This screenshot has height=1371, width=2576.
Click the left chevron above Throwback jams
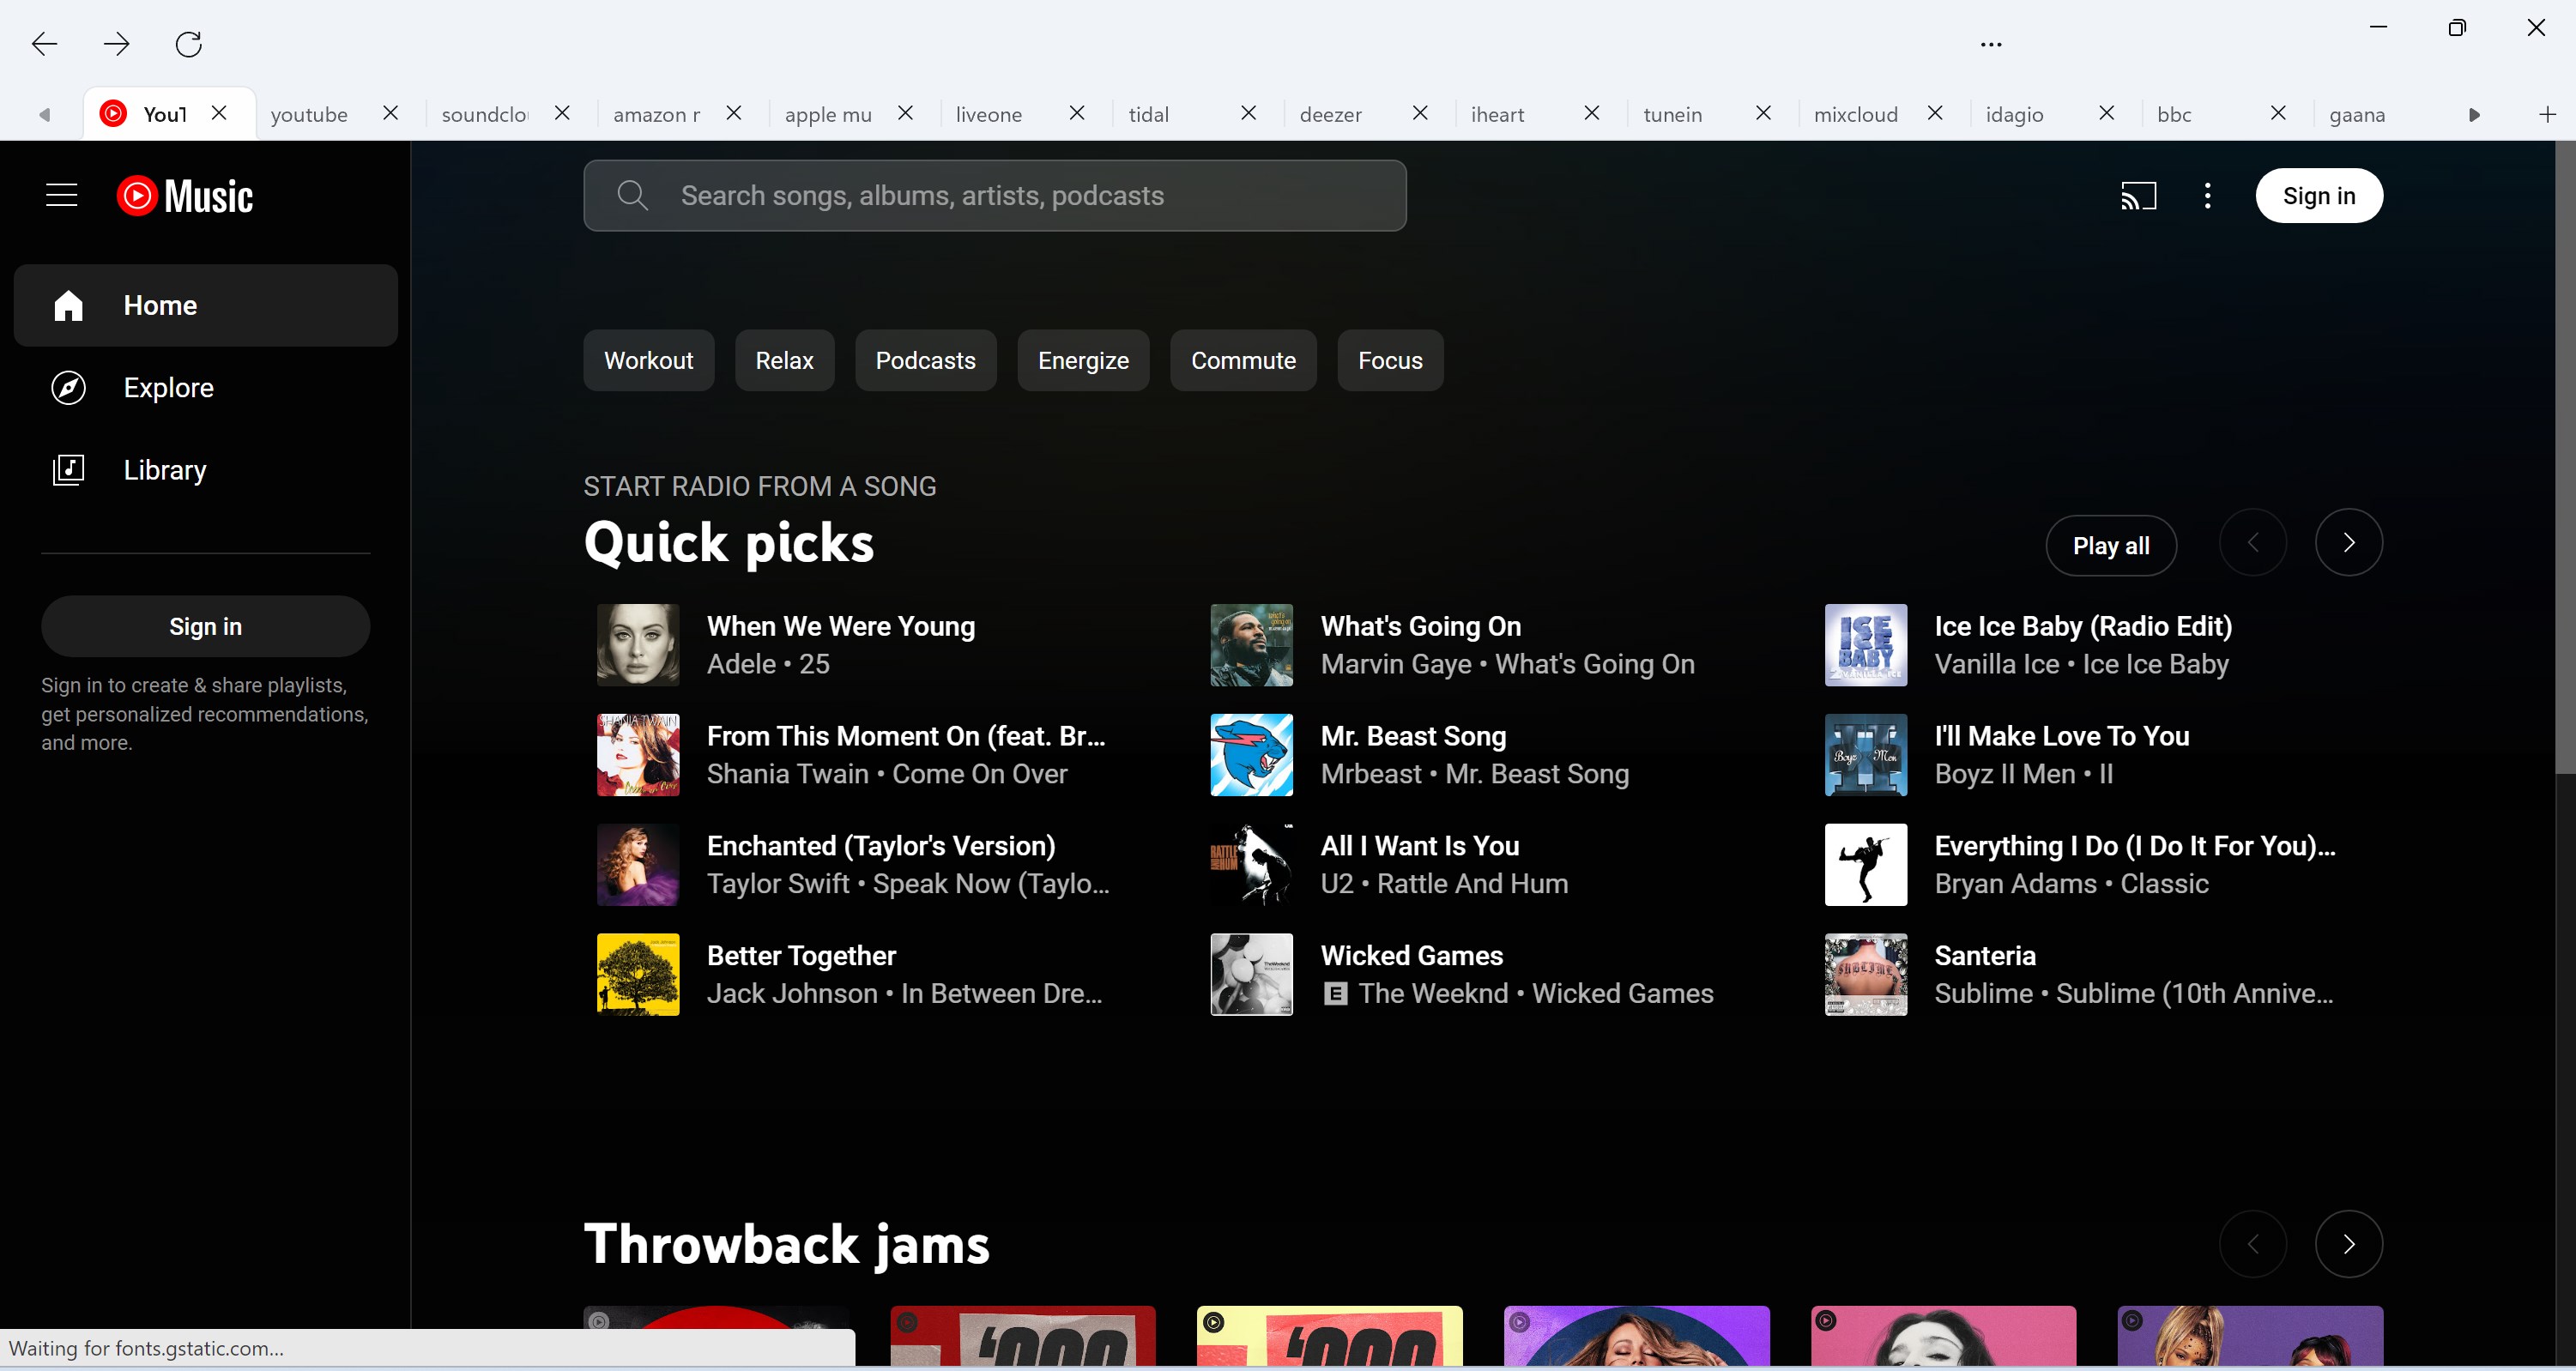tap(2253, 1243)
